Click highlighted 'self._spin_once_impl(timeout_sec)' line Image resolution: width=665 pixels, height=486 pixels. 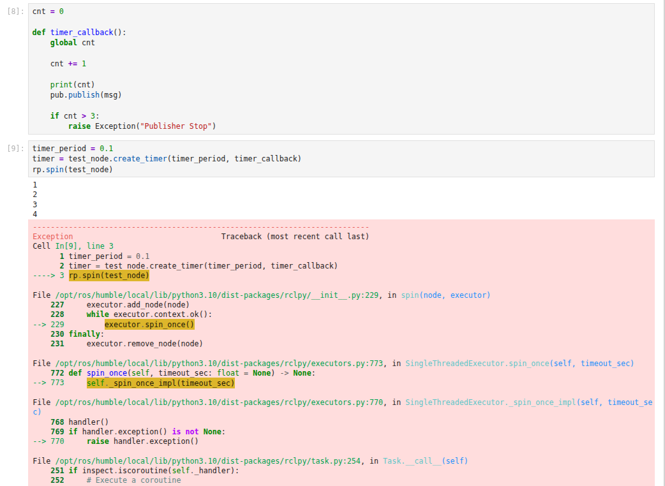(161, 383)
